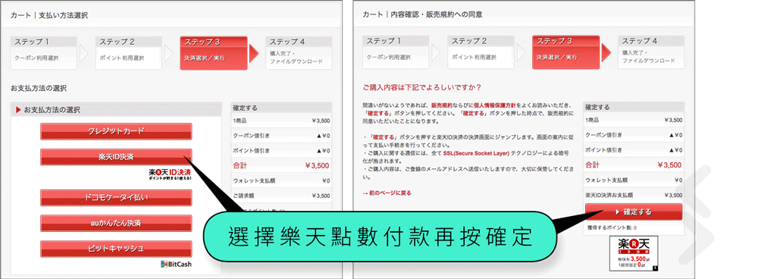The height and width of the screenshot is (279, 758).
Task: Click the red triangle beside お支払方法の選択 header
Action: coord(18,110)
